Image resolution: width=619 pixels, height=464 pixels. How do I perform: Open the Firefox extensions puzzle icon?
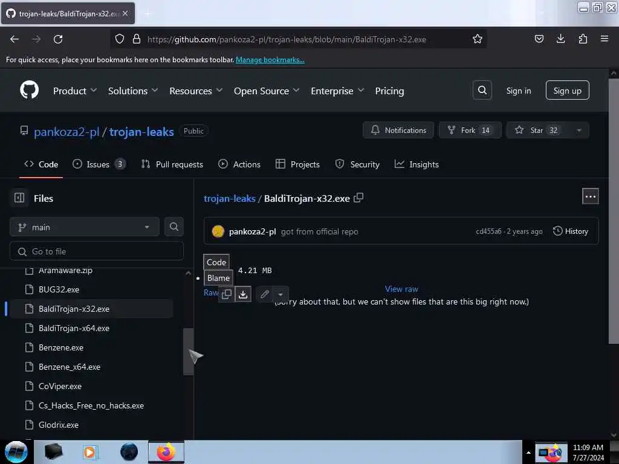pyautogui.click(x=583, y=39)
